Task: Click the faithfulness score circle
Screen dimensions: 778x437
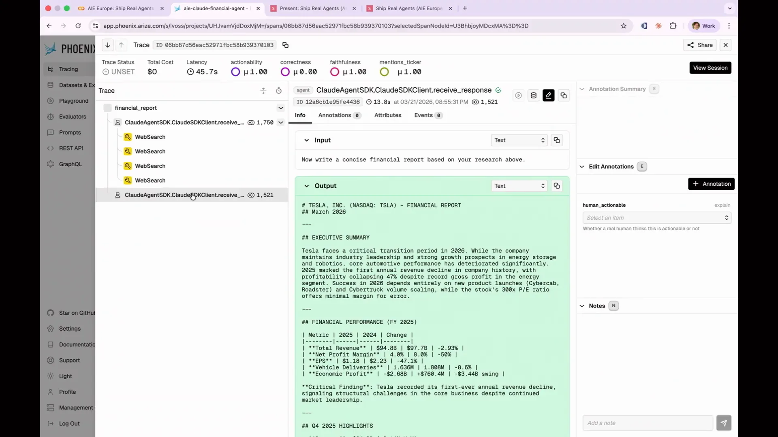Action: coord(335,72)
